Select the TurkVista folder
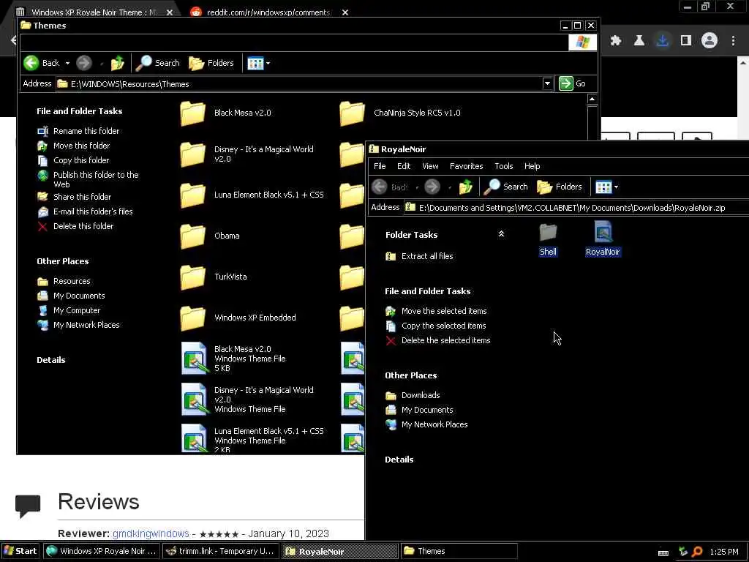 point(214,277)
